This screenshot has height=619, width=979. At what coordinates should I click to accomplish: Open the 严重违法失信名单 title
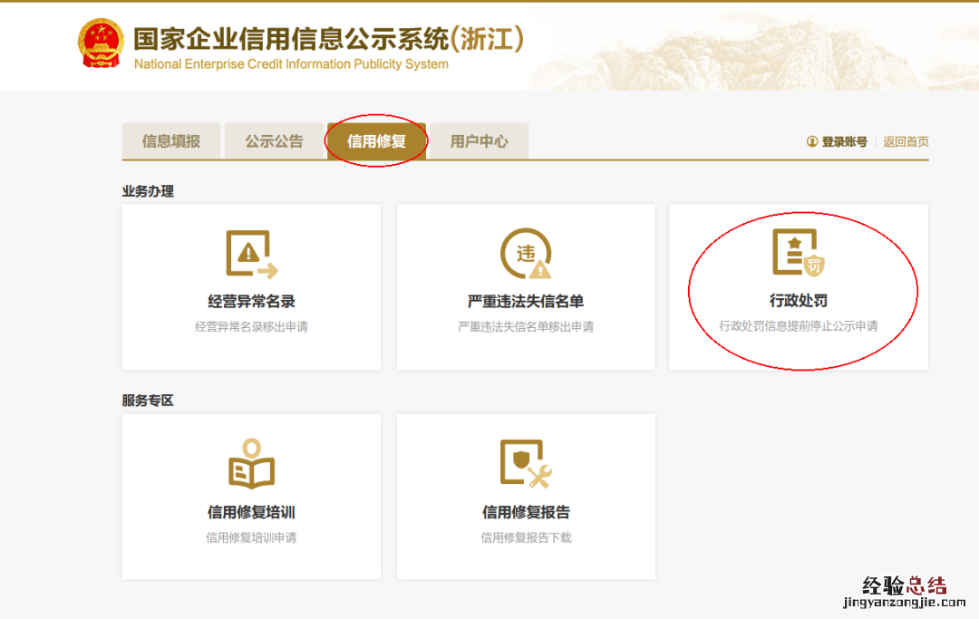(x=526, y=302)
